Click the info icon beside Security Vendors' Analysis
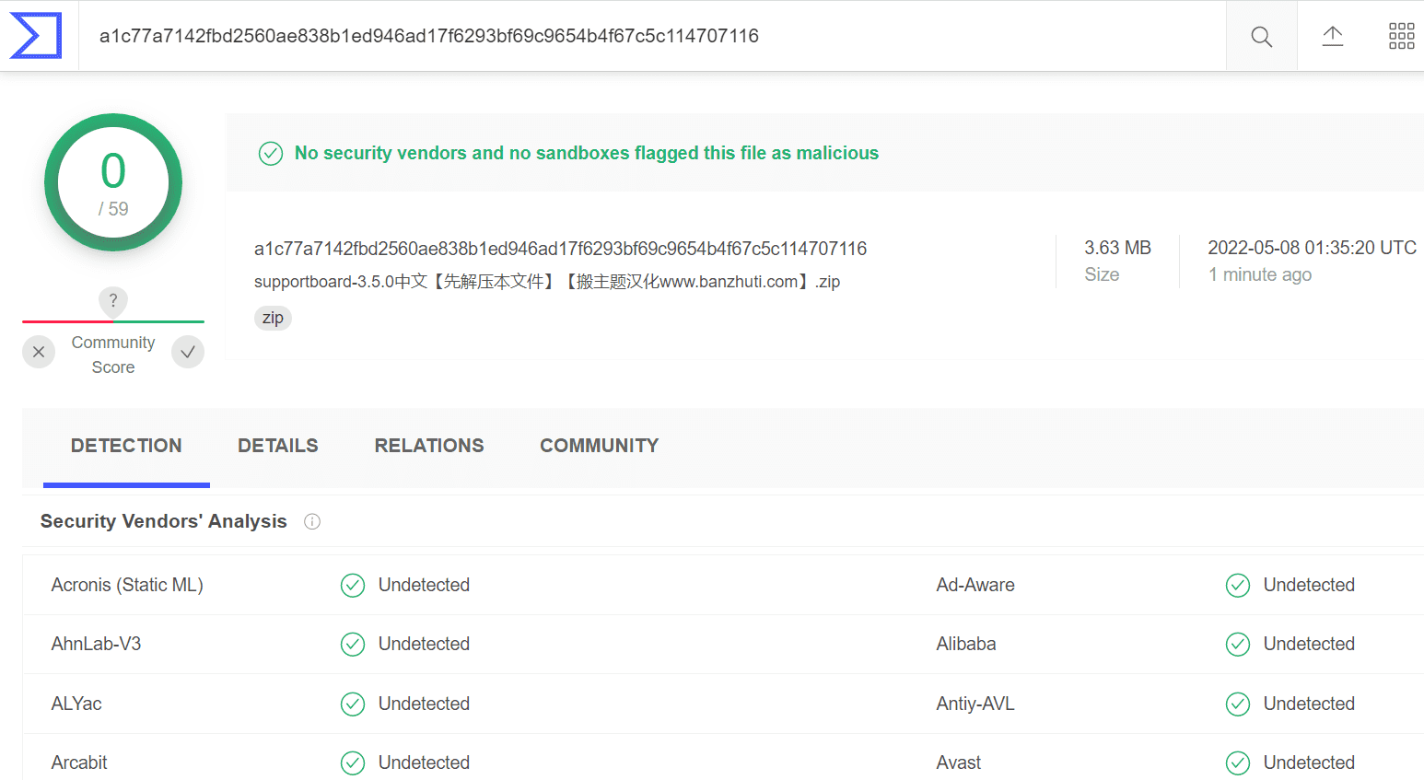 click(x=312, y=521)
